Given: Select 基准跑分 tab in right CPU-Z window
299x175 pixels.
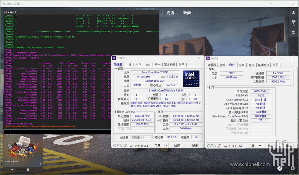Looking at the screenshot, I should pyautogui.click(x=263, y=65).
